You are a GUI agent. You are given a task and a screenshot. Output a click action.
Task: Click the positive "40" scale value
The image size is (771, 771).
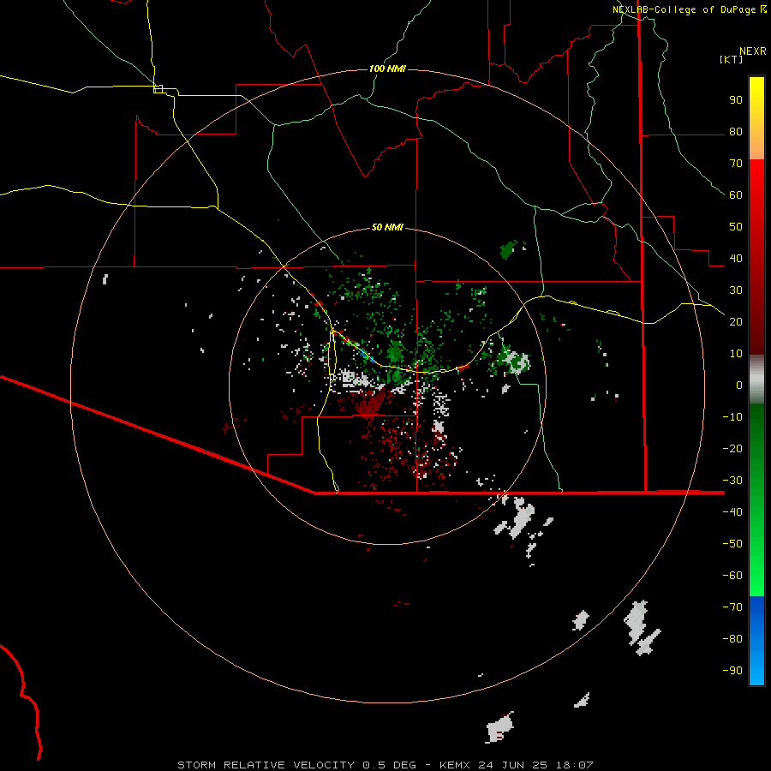[736, 259]
